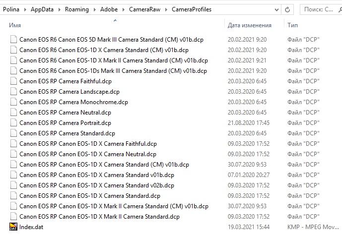The width and height of the screenshot is (342, 237).
Task: Select file icon of RP Camera Landscape.dcp
Action: pos(13,92)
